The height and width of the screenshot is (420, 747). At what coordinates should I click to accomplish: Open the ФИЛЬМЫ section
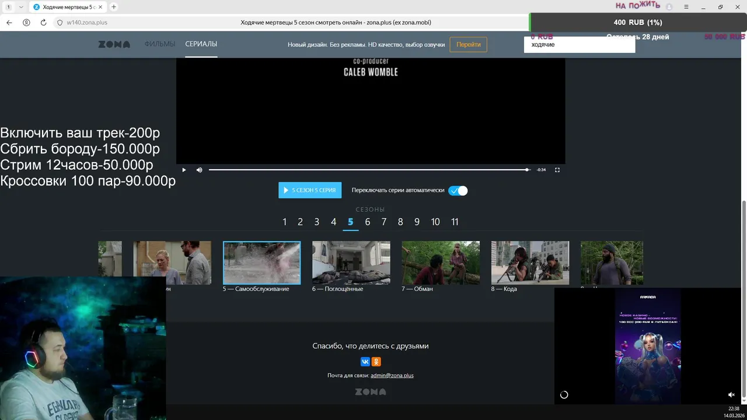(160, 44)
